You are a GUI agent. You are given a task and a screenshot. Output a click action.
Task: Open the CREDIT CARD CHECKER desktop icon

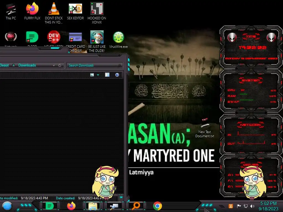[75, 41]
